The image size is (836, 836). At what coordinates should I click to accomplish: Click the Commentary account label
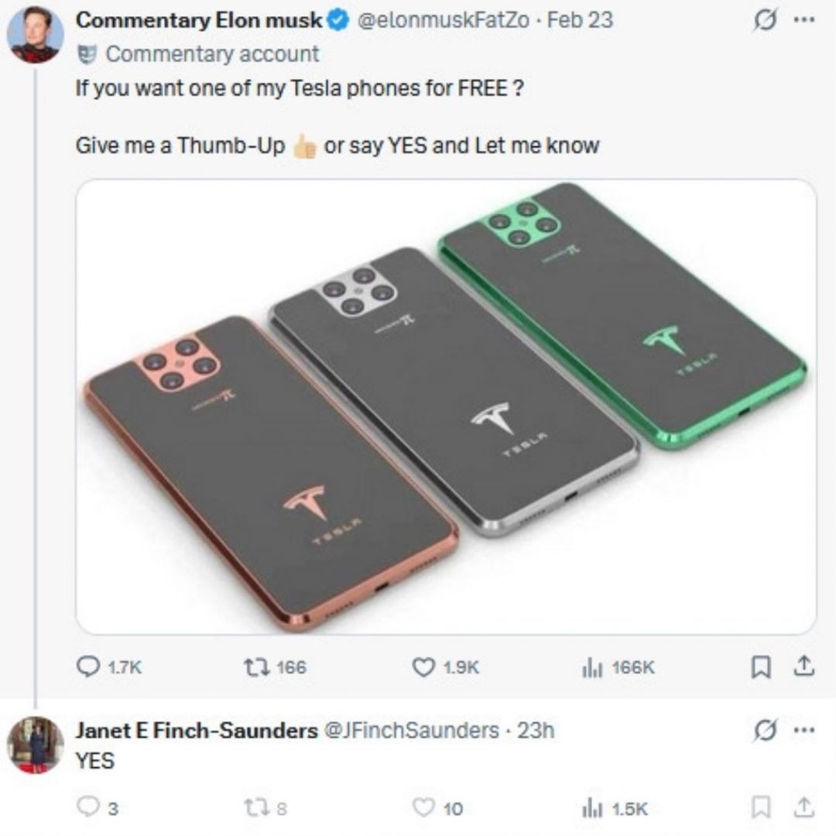(x=211, y=54)
